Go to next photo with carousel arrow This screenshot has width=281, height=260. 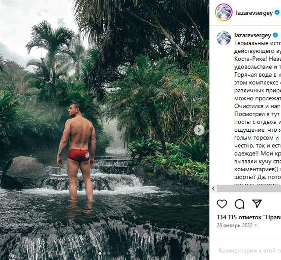tap(199, 130)
